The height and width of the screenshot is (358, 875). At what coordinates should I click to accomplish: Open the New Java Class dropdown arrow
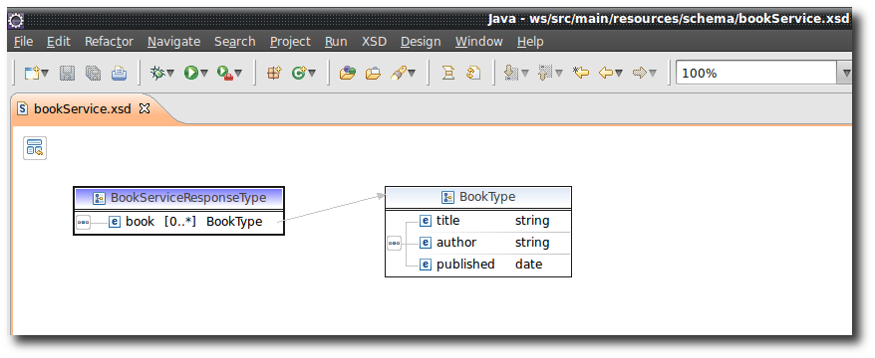pyautogui.click(x=312, y=74)
